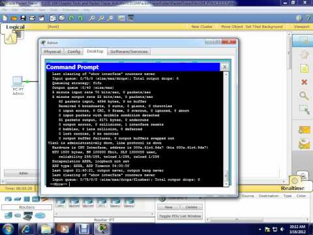This screenshot has height=235, width=313.
Task: Switch to the Software/Services tab
Action: tap(128, 52)
